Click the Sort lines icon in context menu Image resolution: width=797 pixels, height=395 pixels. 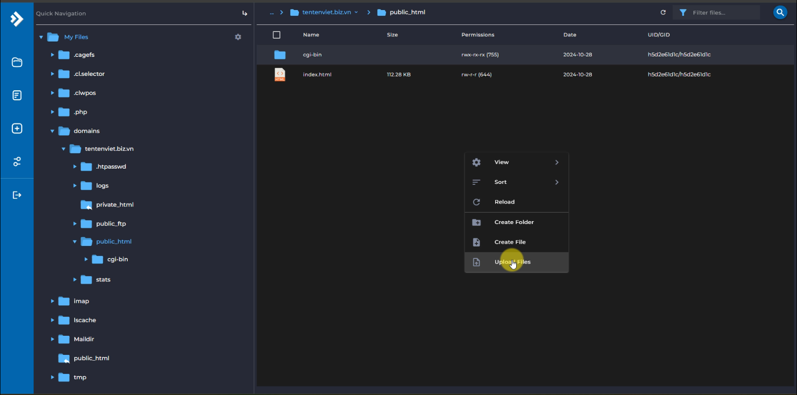coord(476,182)
